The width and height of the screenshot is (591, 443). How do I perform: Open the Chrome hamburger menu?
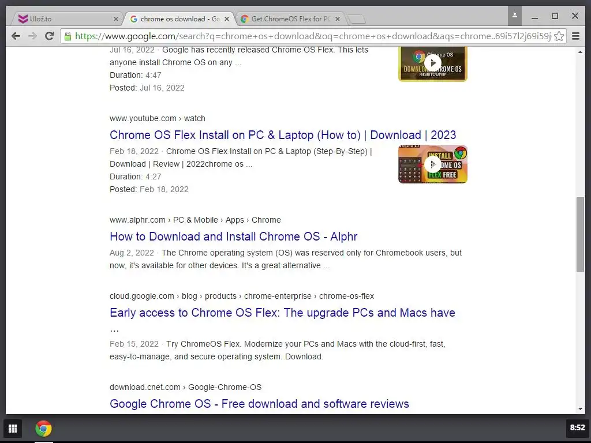coord(575,36)
